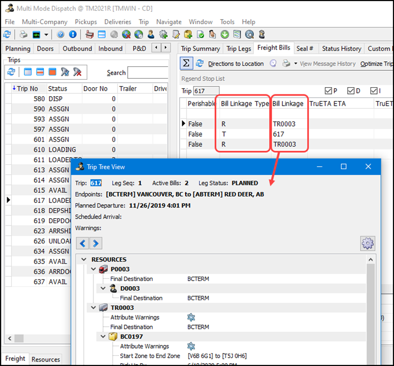
Task: Collapse the RESOURCES tree node
Action: (x=84, y=260)
